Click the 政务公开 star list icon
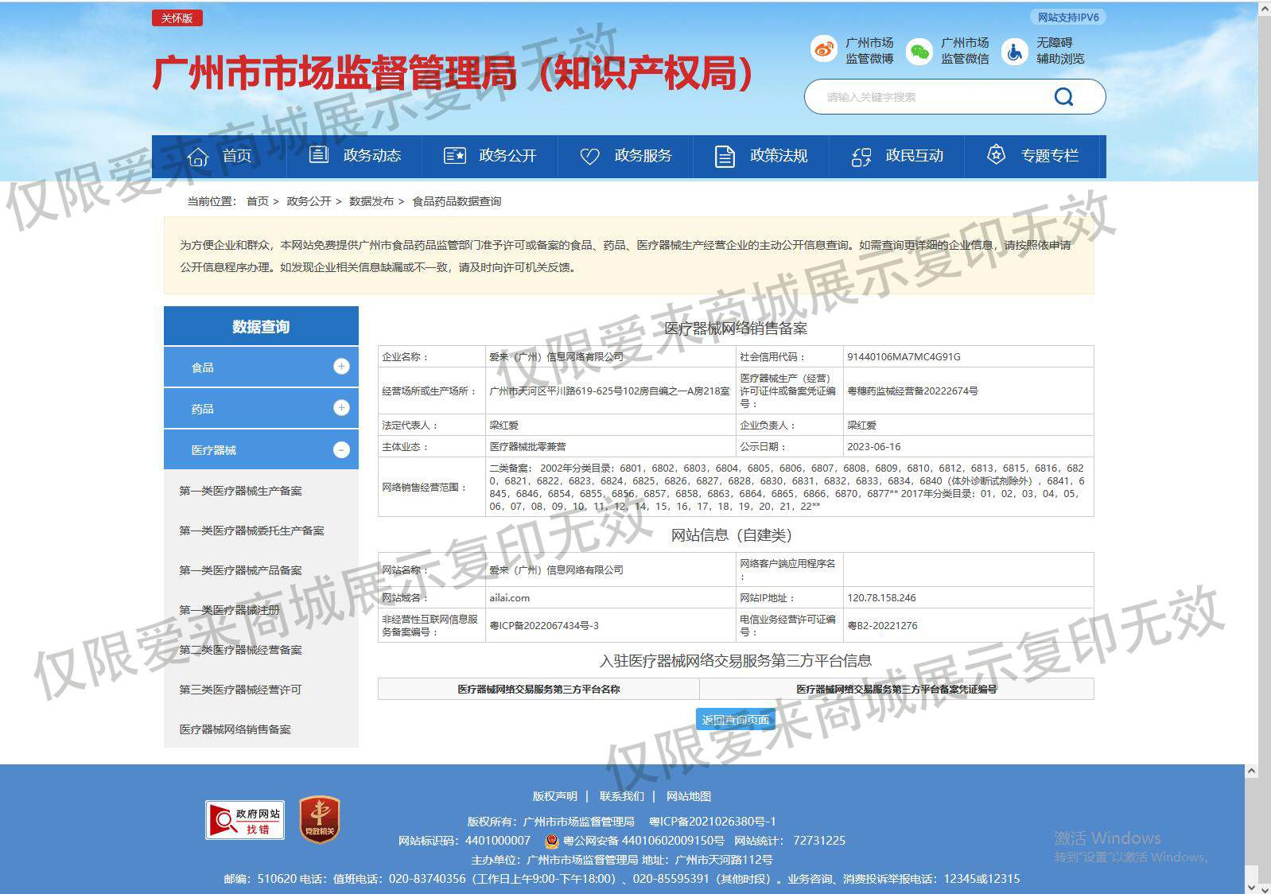This screenshot has height=894, width=1271. pyautogui.click(x=454, y=156)
